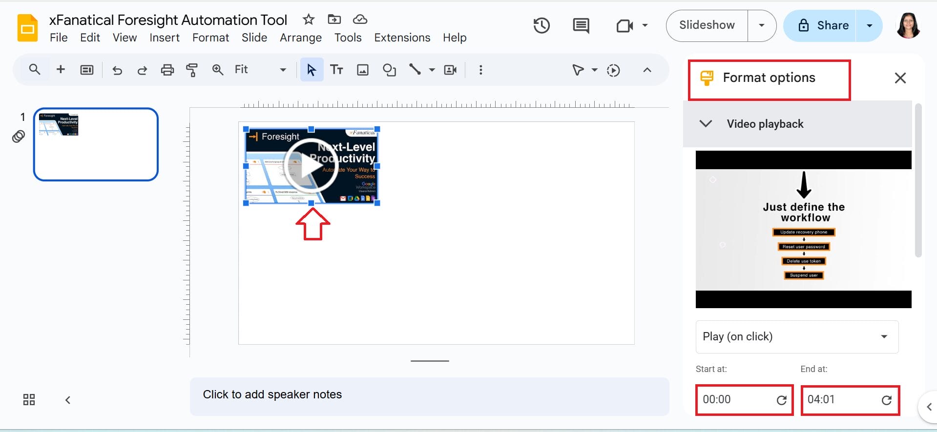Select the Paint format tool
This screenshot has height=432, width=937.
click(192, 70)
